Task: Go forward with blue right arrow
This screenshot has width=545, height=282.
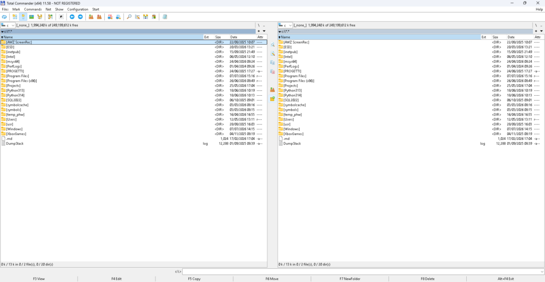Action: (x=80, y=16)
